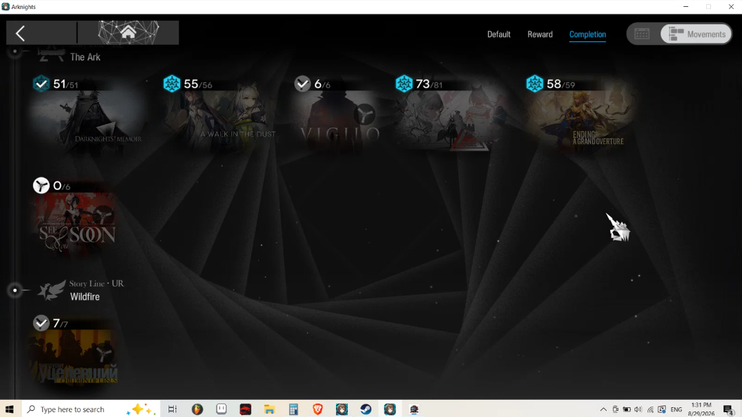Click the trefoil badge next to 0/6
Screen dimensions: 742x417
coord(41,186)
